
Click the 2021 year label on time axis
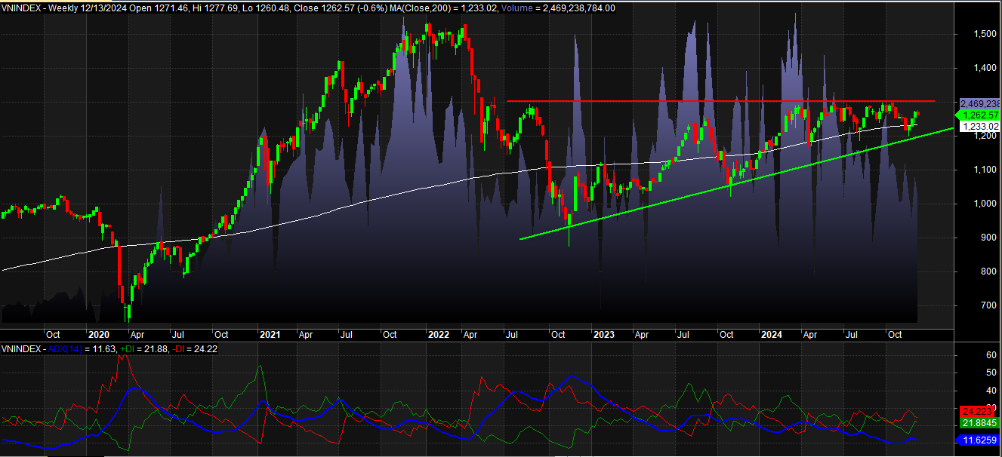pos(270,333)
